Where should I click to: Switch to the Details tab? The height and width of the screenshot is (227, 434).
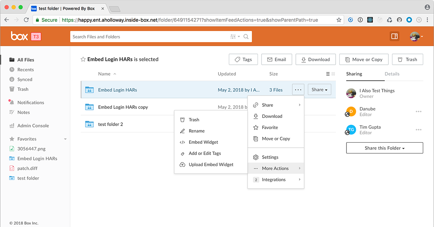click(x=392, y=73)
